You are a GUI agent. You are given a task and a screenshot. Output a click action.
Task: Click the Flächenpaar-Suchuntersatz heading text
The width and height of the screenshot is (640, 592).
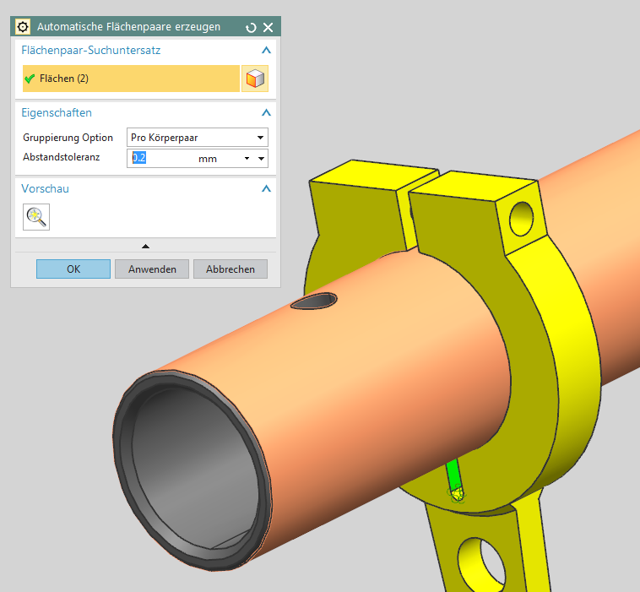[91, 50]
